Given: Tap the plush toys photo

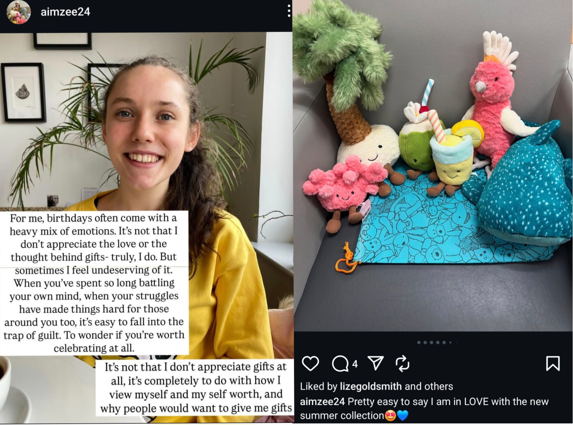Looking at the screenshot, I should point(433,166).
